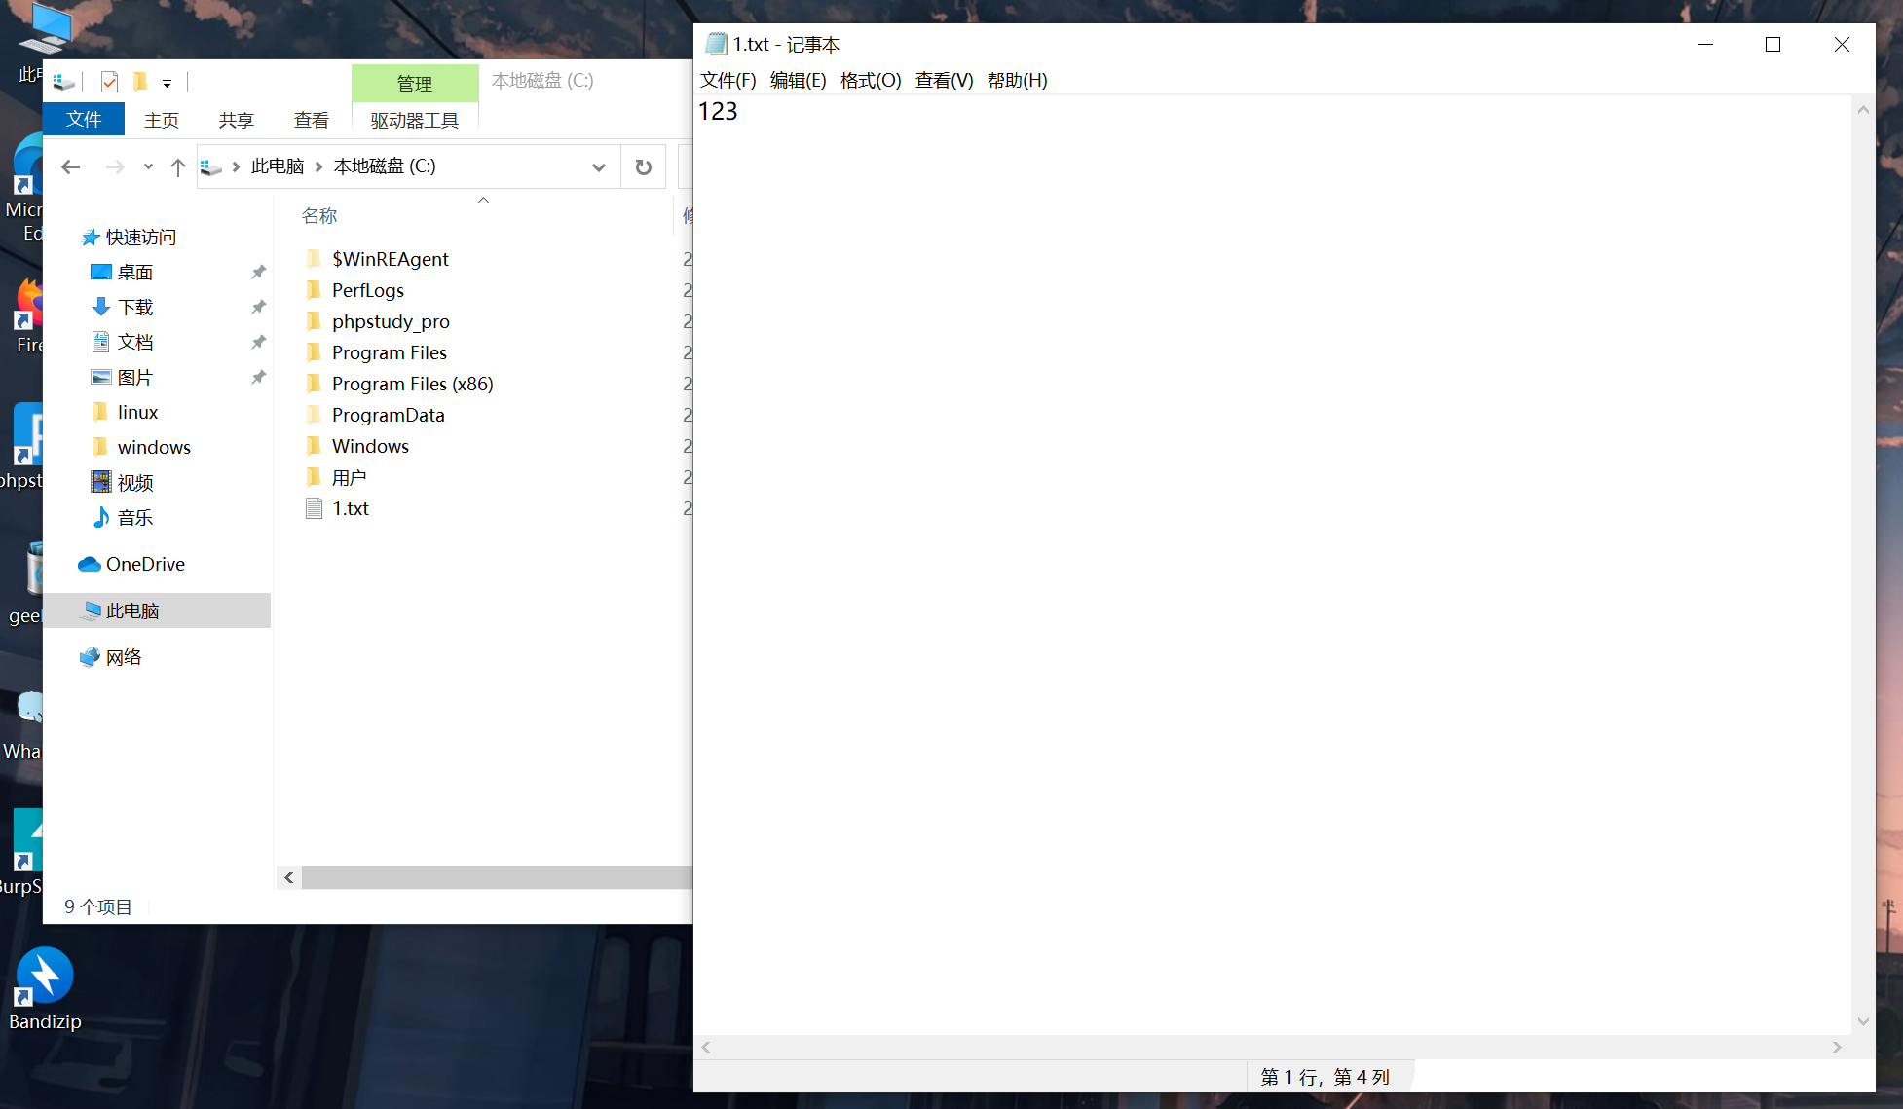
Task: Select the 1.txt file in Explorer
Action: [x=351, y=508]
